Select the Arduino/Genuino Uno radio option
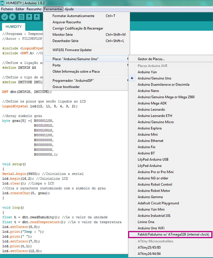The image size is (213, 258). click(170, 78)
